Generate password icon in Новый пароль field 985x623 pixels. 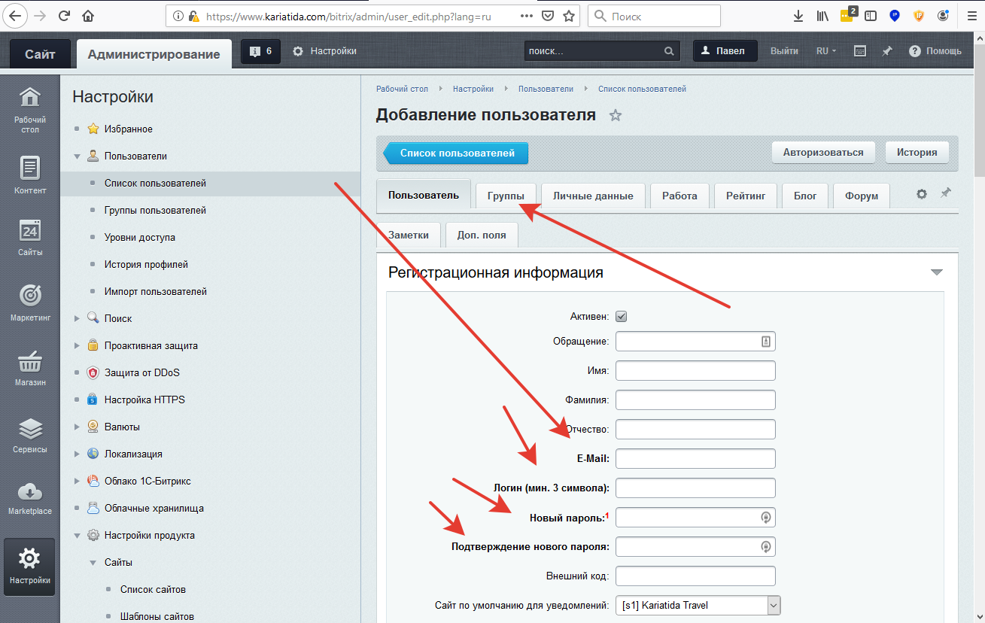(765, 518)
